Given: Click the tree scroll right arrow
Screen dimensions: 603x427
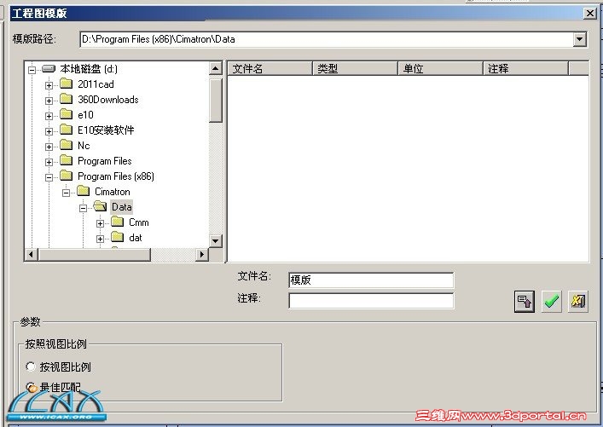Looking at the screenshot, I should (201, 254).
